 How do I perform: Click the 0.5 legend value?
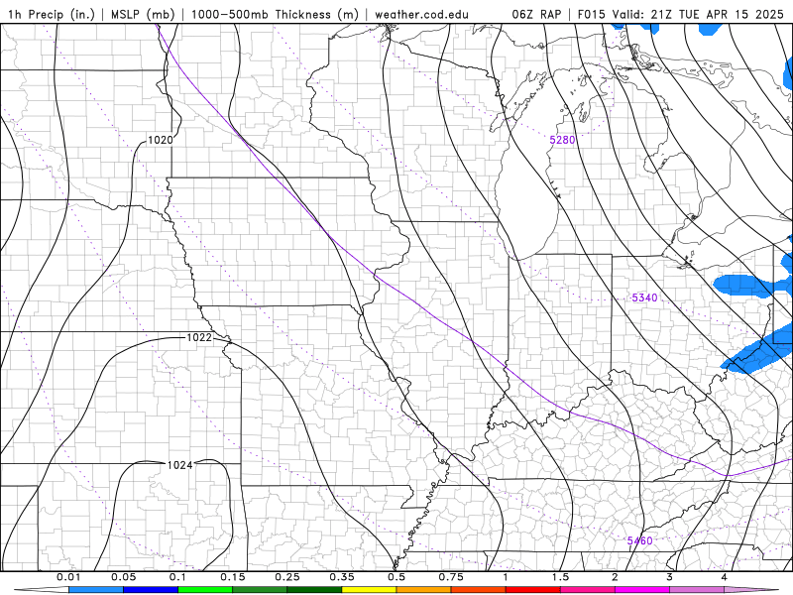pyautogui.click(x=396, y=577)
